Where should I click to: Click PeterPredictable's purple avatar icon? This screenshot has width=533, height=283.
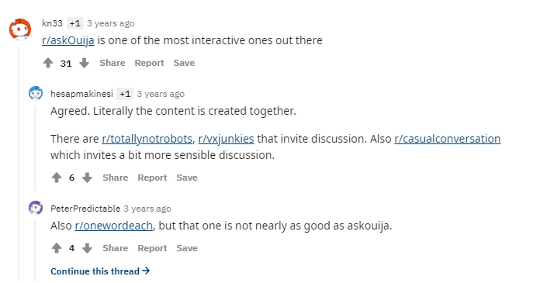point(36,208)
